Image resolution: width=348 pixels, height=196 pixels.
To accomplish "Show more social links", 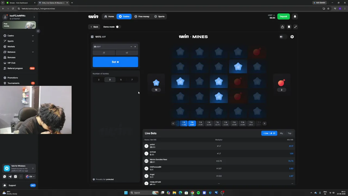I will pyautogui.click(x=21, y=176).
